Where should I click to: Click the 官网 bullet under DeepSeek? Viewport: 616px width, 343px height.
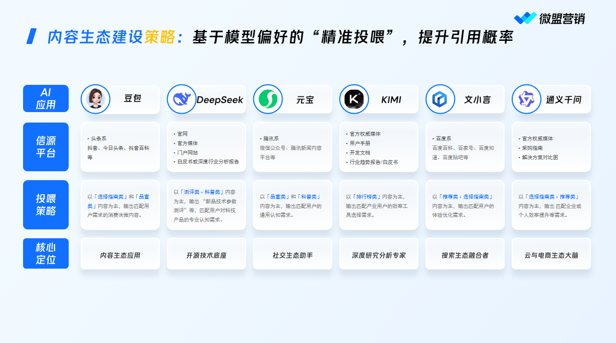point(182,134)
